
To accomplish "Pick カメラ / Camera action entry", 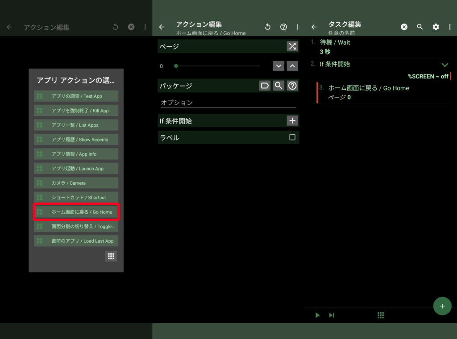I will 76,183.
